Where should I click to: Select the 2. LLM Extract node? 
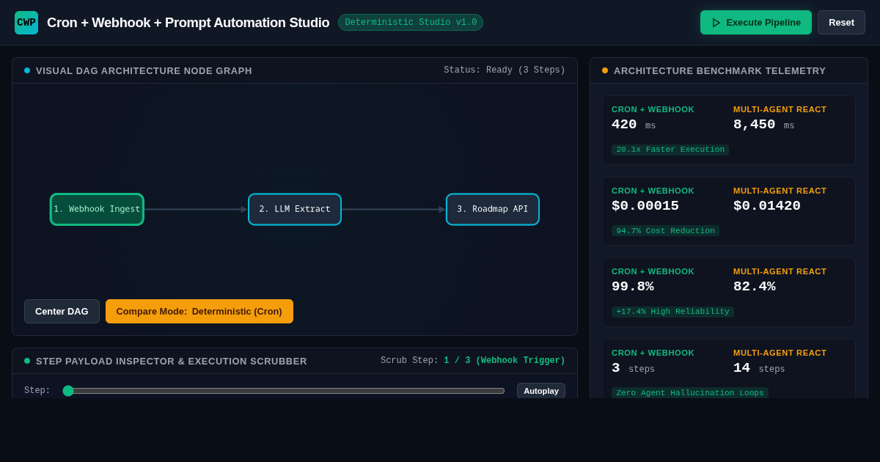(x=295, y=209)
